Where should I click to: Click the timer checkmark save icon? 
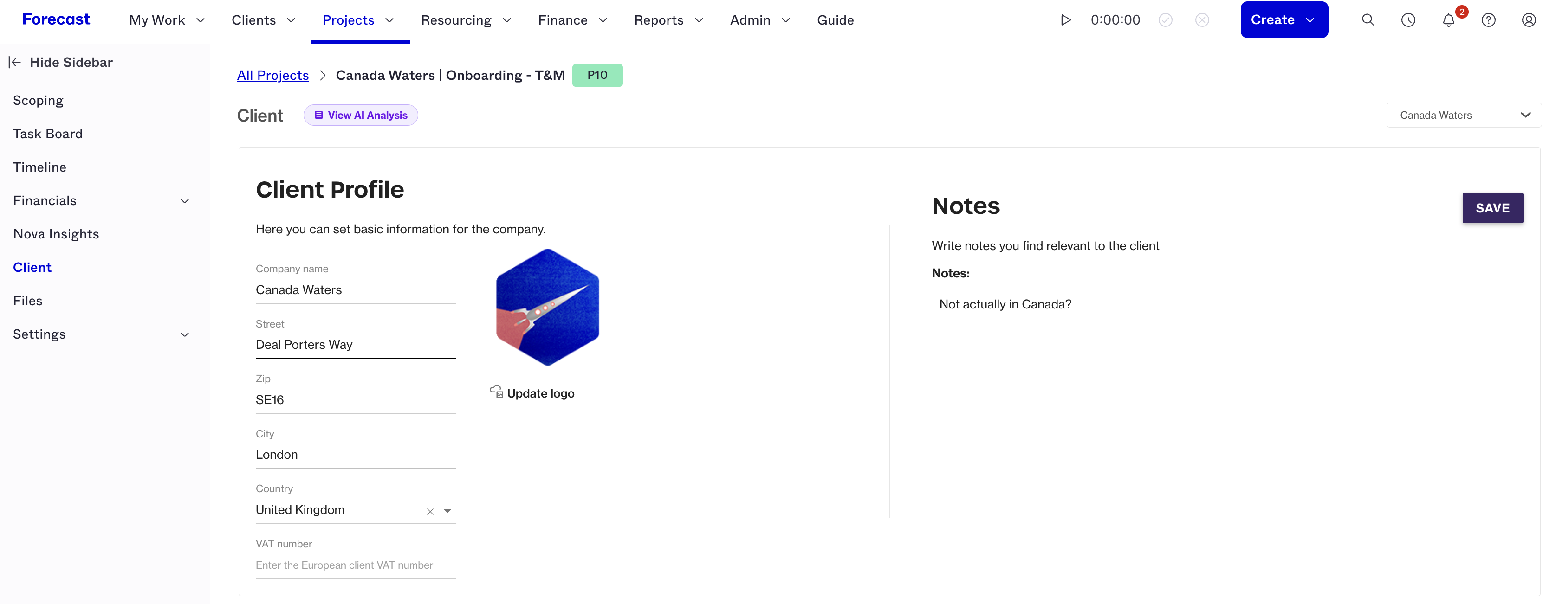coord(1165,20)
